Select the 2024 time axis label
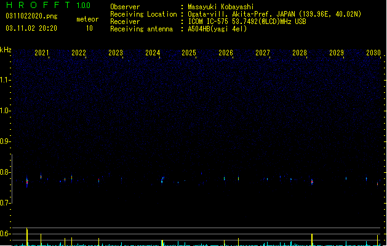The width and height of the screenshot is (387, 246). click(x=153, y=53)
